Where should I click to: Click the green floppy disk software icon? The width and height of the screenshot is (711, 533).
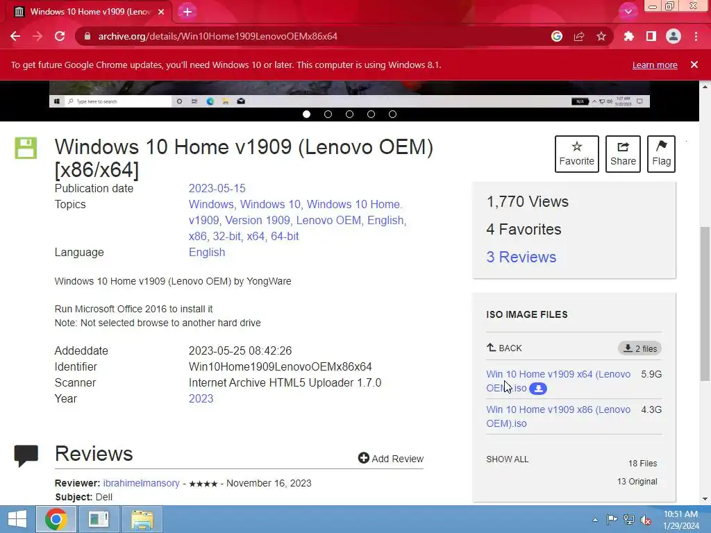(x=26, y=149)
